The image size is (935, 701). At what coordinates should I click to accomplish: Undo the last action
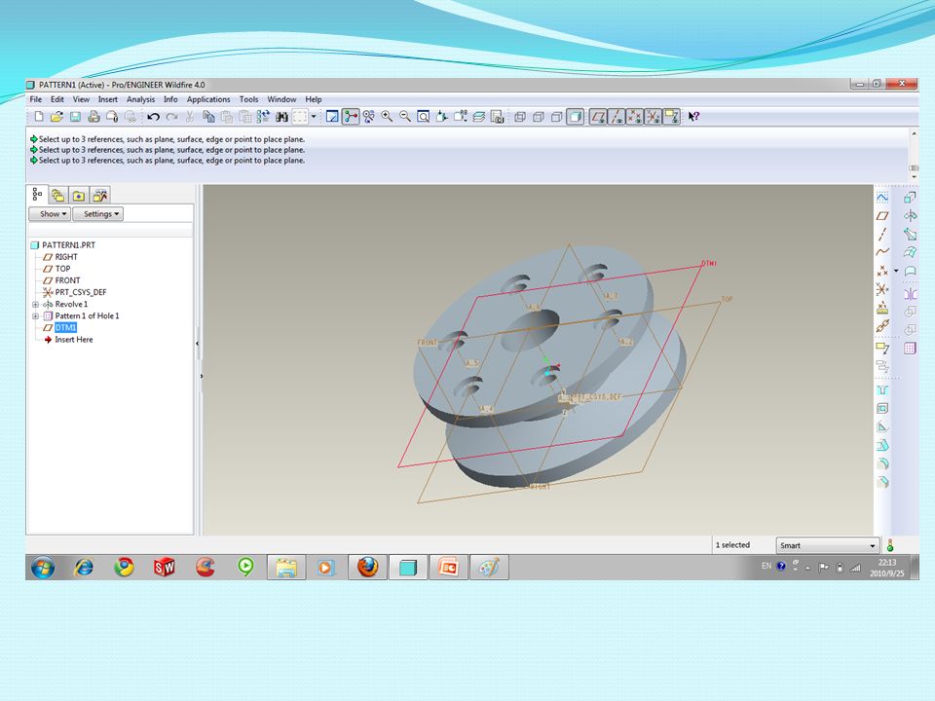point(153,117)
